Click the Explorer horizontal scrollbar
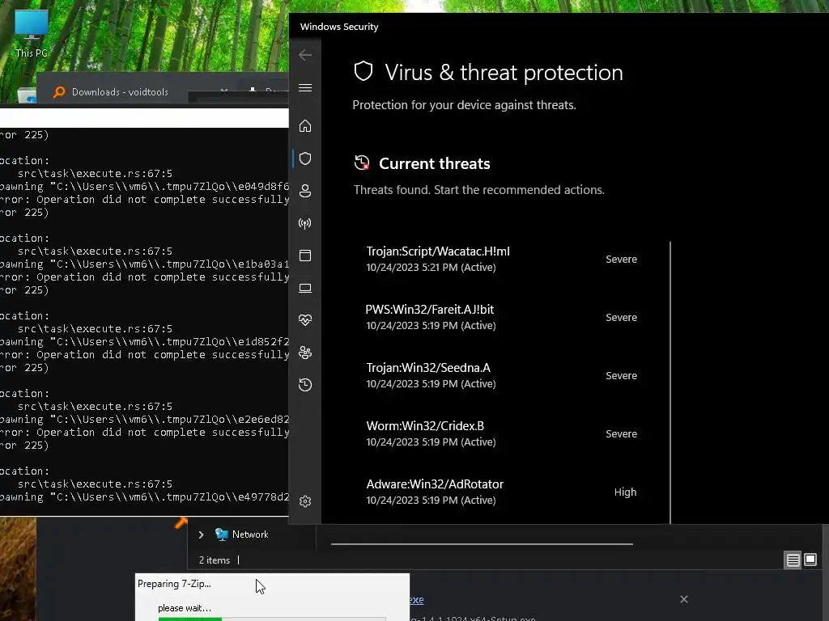 [482, 543]
